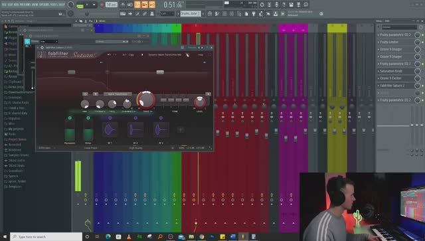Click the Mix knob in Saturn
Viewport: 425px width, 241px height.
[x=85, y=104]
